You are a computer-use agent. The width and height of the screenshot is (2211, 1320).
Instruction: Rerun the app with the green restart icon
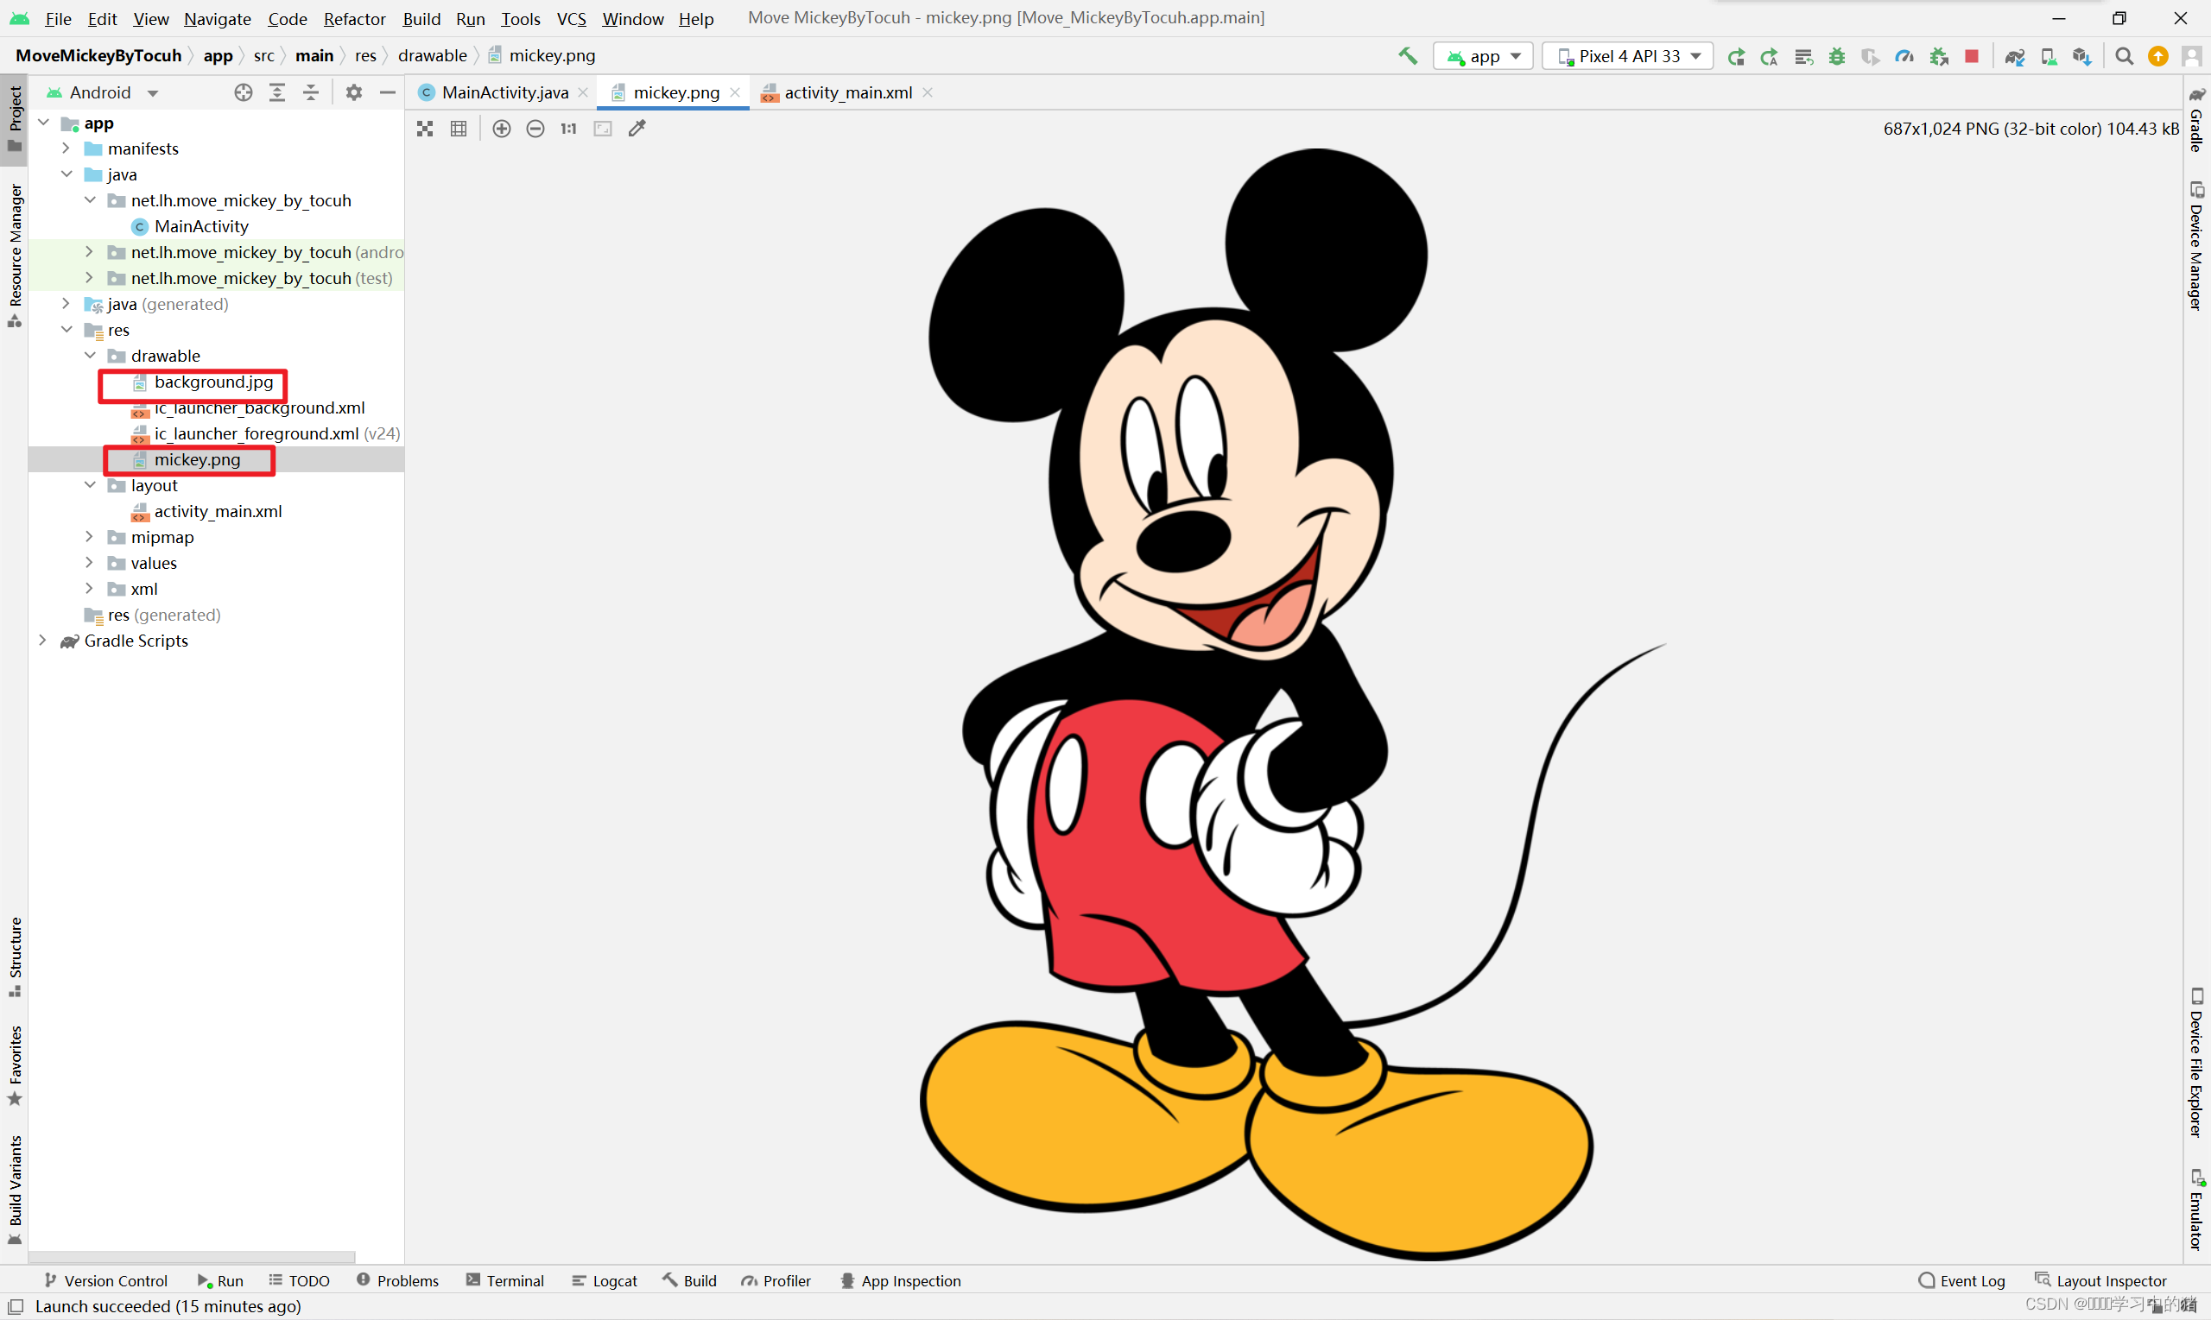[x=1736, y=57]
